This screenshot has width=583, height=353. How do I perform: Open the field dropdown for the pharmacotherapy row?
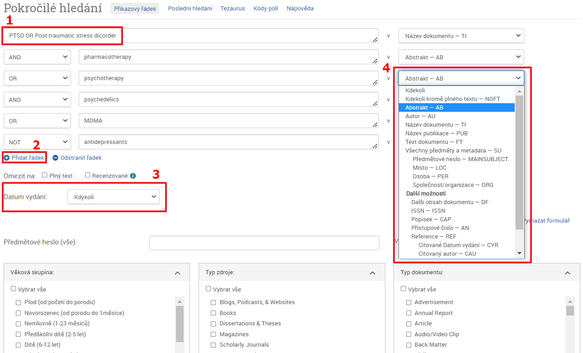pyautogui.click(x=461, y=57)
